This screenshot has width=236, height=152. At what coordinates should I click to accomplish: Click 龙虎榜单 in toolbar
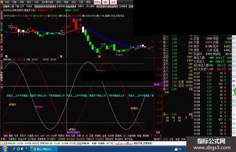[123, 6]
